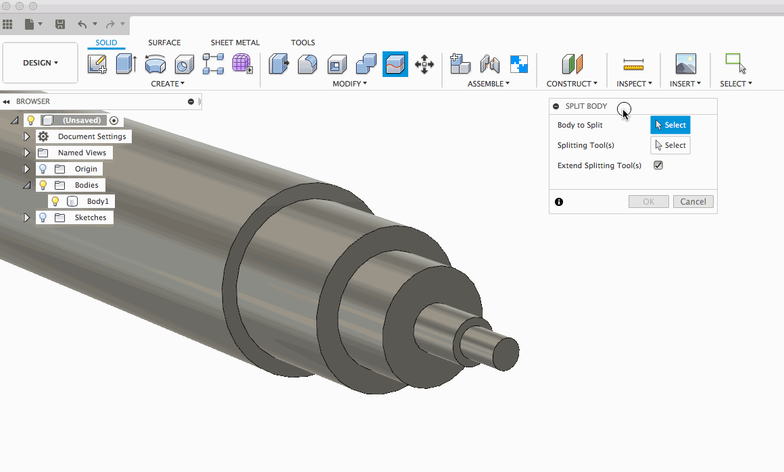This screenshot has height=472, width=784.
Task: Expand the Origin folder in browser
Action: tap(27, 169)
